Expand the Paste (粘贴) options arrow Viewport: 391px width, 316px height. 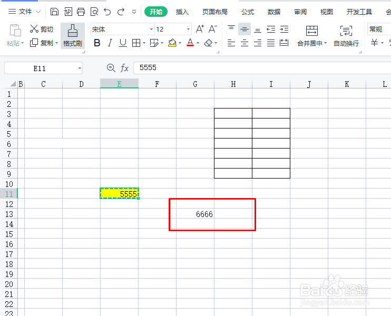click(x=23, y=43)
